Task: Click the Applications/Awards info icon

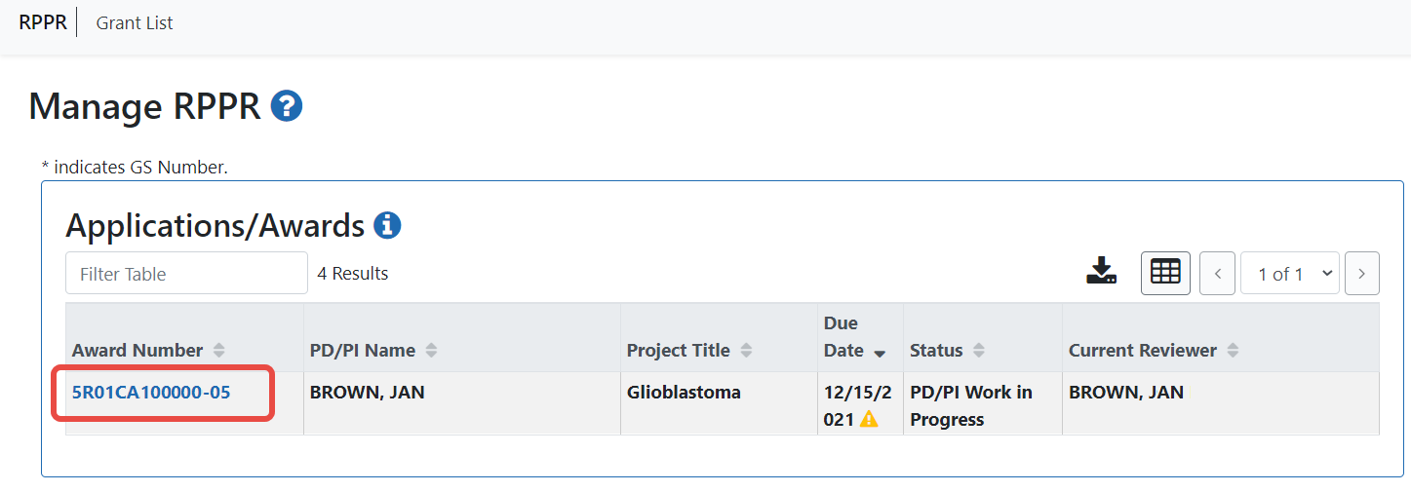Action: pos(387,226)
